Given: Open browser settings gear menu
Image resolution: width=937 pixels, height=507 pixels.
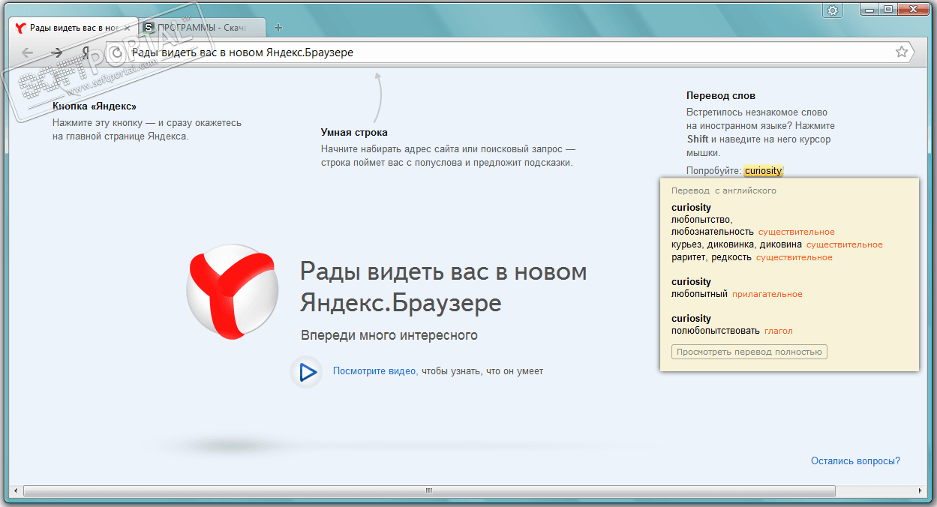Looking at the screenshot, I should point(833,10).
